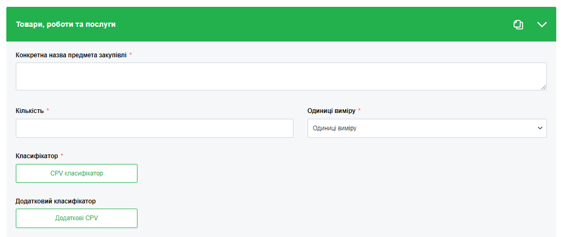The height and width of the screenshot is (237, 561).
Task: Click the Додатковий класифікатор label
Action: [x=56, y=201]
